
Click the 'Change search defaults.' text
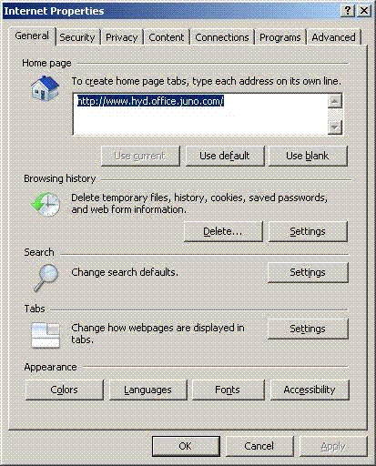125,272
